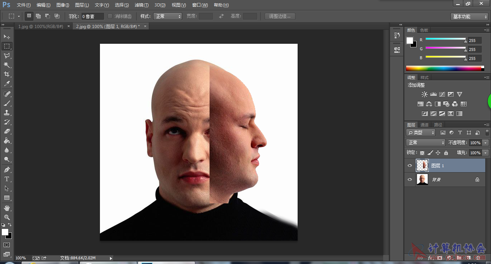
Task: Add a Brightness/Contrast adjustment
Action: click(x=425, y=94)
